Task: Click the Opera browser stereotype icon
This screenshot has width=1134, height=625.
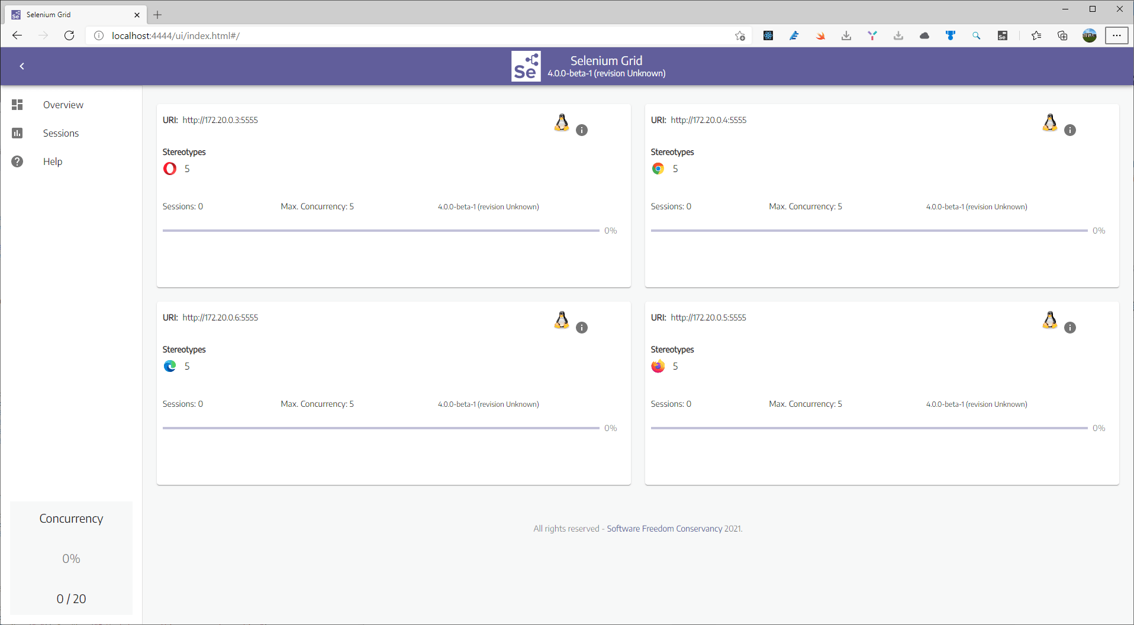Action: [170, 169]
